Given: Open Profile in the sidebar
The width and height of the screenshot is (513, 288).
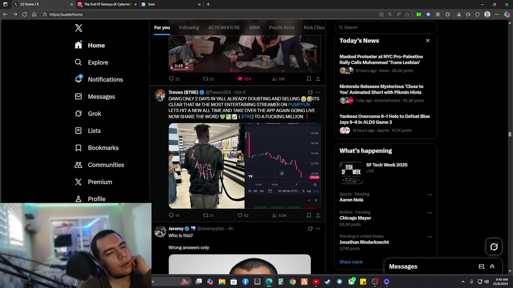Looking at the screenshot, I should pyautogui.click(x=90, y=199).
